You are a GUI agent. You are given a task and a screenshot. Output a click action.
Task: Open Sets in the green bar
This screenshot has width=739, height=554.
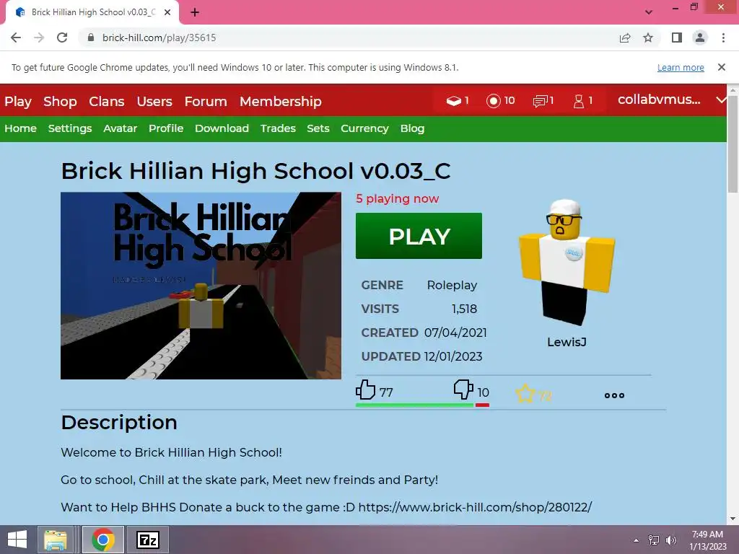(x=318, y=128)
